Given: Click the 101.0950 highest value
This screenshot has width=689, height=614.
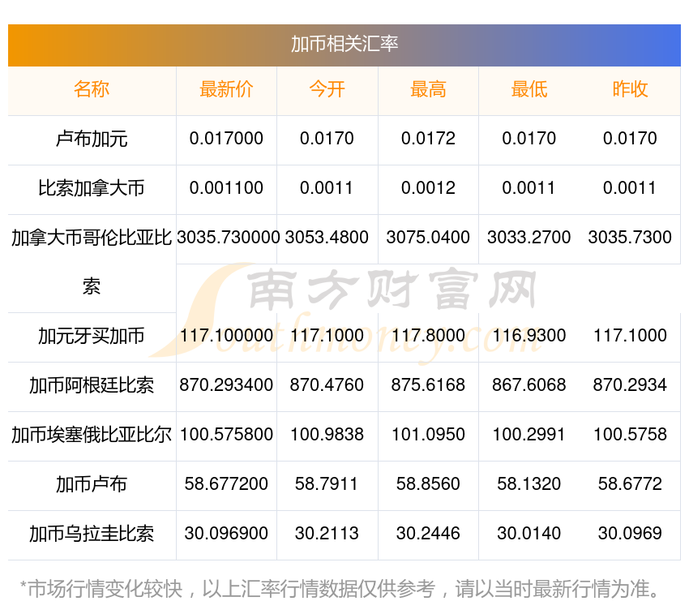Looking at the screenshot, I should 428,435.
